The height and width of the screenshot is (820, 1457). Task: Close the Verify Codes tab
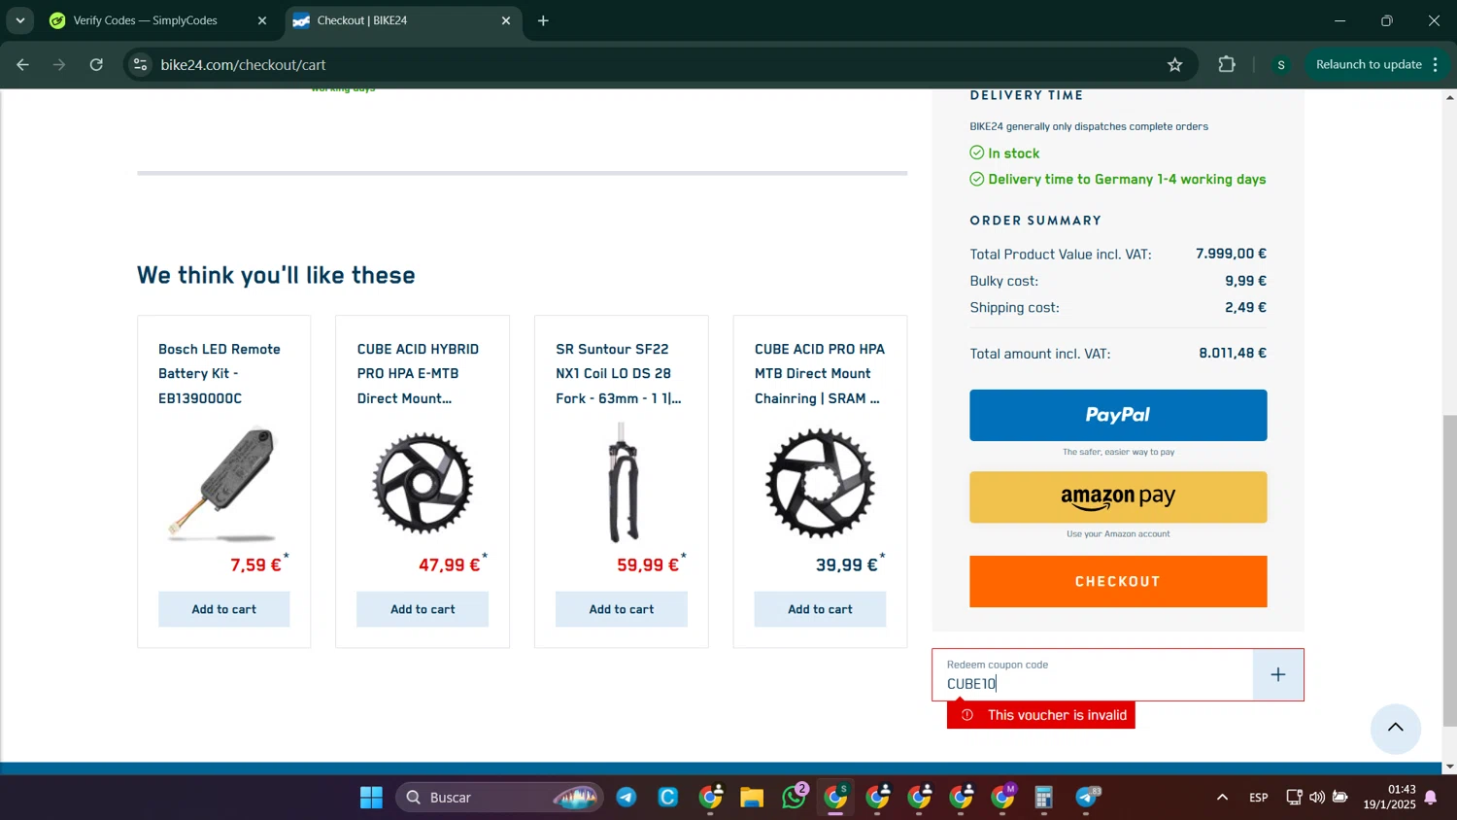coord(261,20)
